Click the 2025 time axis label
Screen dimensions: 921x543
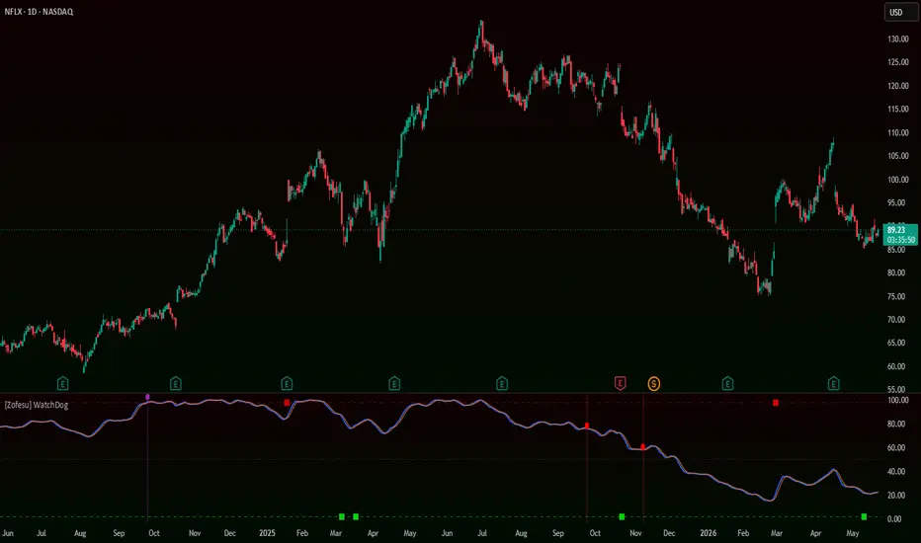click(x=267, y=533)
